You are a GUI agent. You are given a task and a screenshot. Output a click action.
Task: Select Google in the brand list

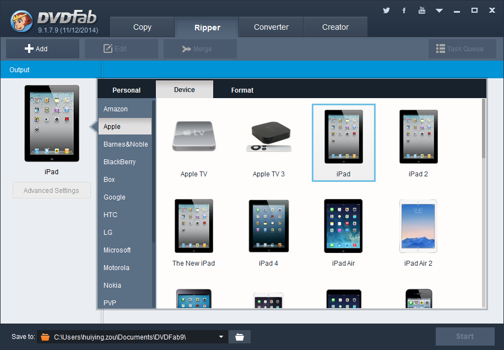124,197
